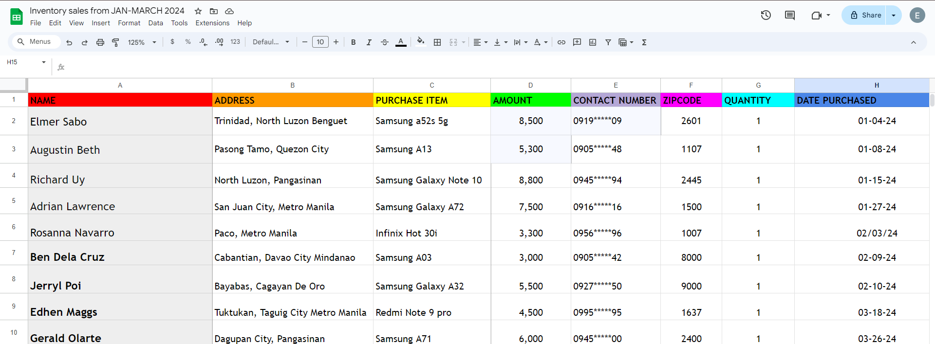Click the Print icon
This screenshot has width=935, height=344.
point(100,42)
